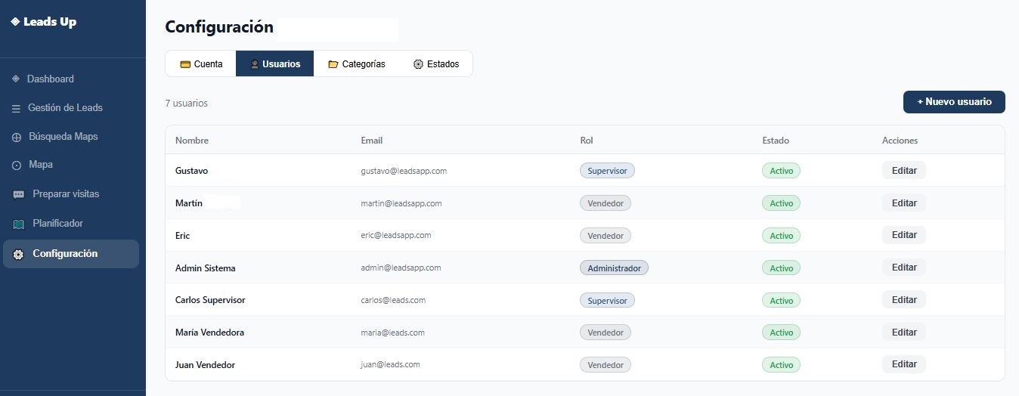Viewport: 1019px width, 396px height.
Task: Click the name Eric in the table
Action: coord(182,236)
